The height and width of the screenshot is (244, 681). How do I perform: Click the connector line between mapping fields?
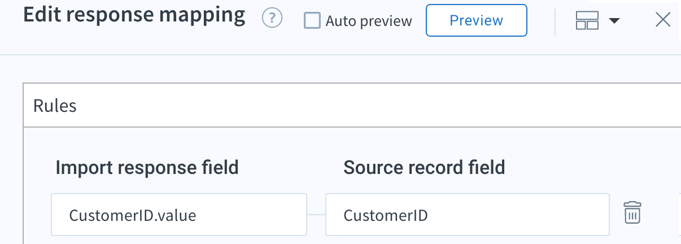coord(316,215)
